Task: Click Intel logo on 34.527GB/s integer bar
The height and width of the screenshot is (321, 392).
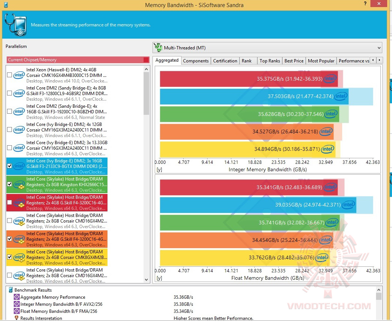Action: [x=326, y=132]
